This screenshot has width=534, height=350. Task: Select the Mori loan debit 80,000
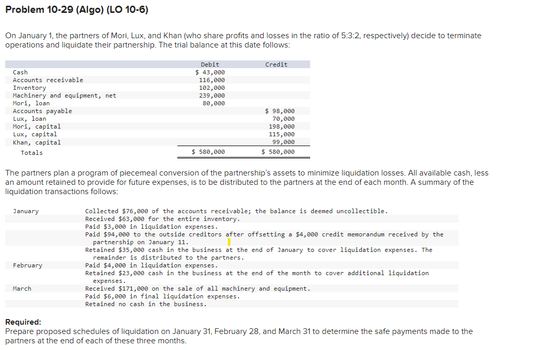213,103
